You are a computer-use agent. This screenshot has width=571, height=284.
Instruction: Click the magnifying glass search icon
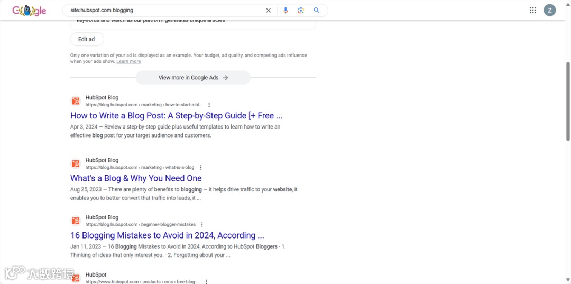[317, 10]
